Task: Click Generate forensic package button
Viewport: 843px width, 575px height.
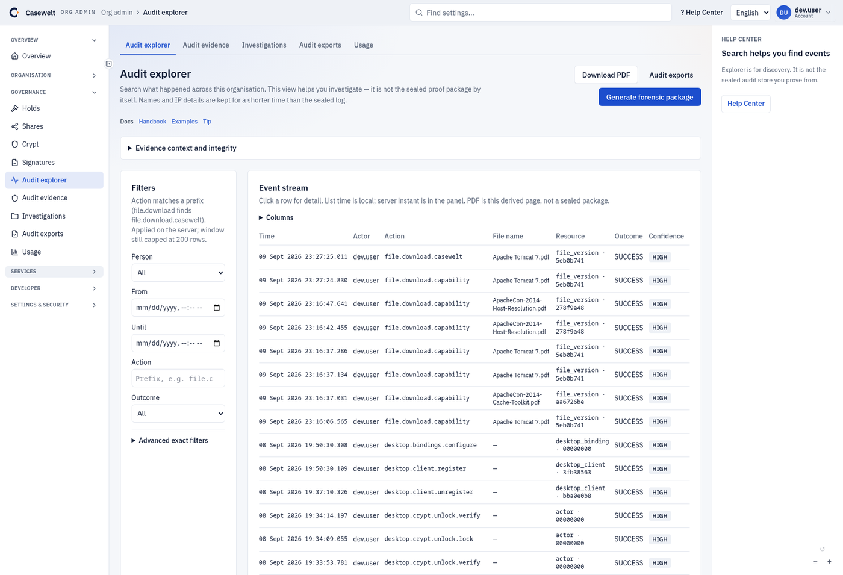Action: point(650,97)
